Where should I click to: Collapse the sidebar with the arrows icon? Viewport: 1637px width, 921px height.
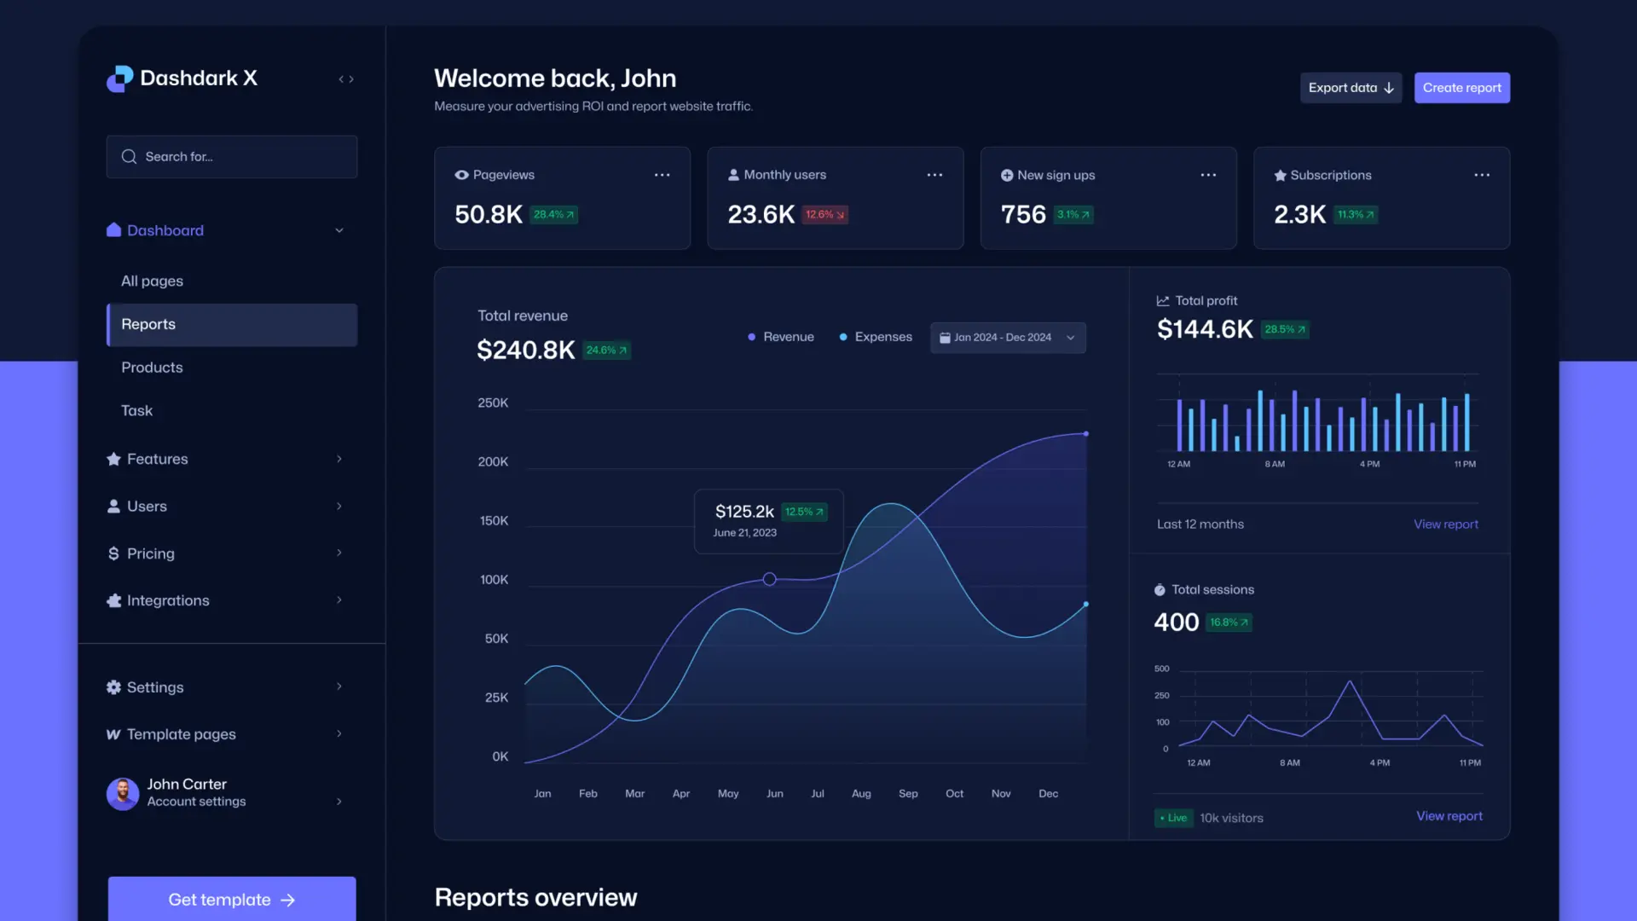point(345,78)
